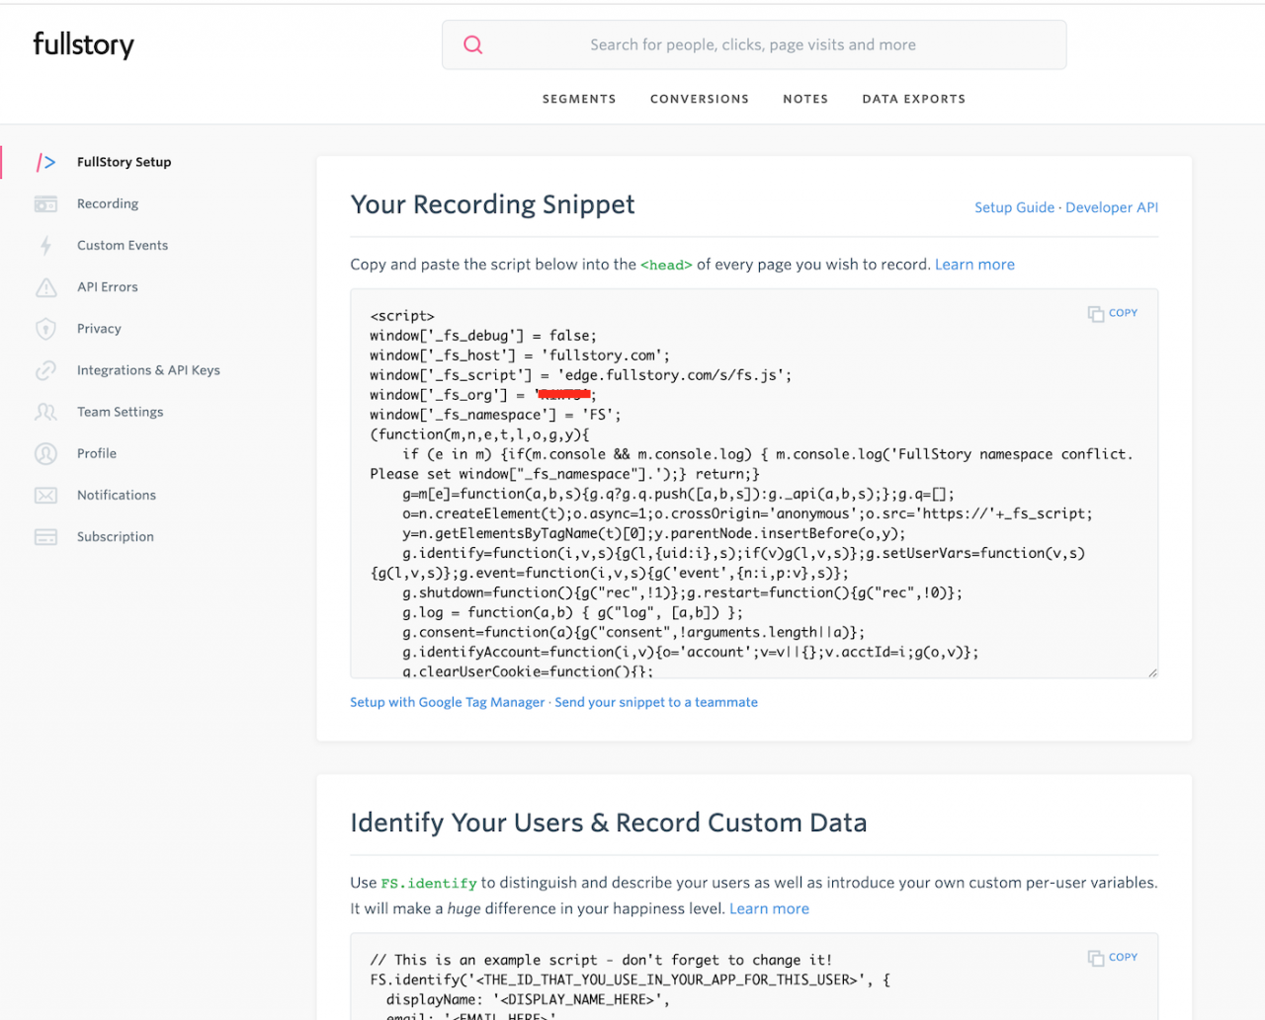Click the Integrations link-chain icon

tap(45, 370)
